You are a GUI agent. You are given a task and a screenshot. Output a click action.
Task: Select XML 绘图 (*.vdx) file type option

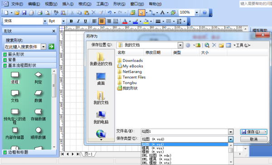point(185,156)
